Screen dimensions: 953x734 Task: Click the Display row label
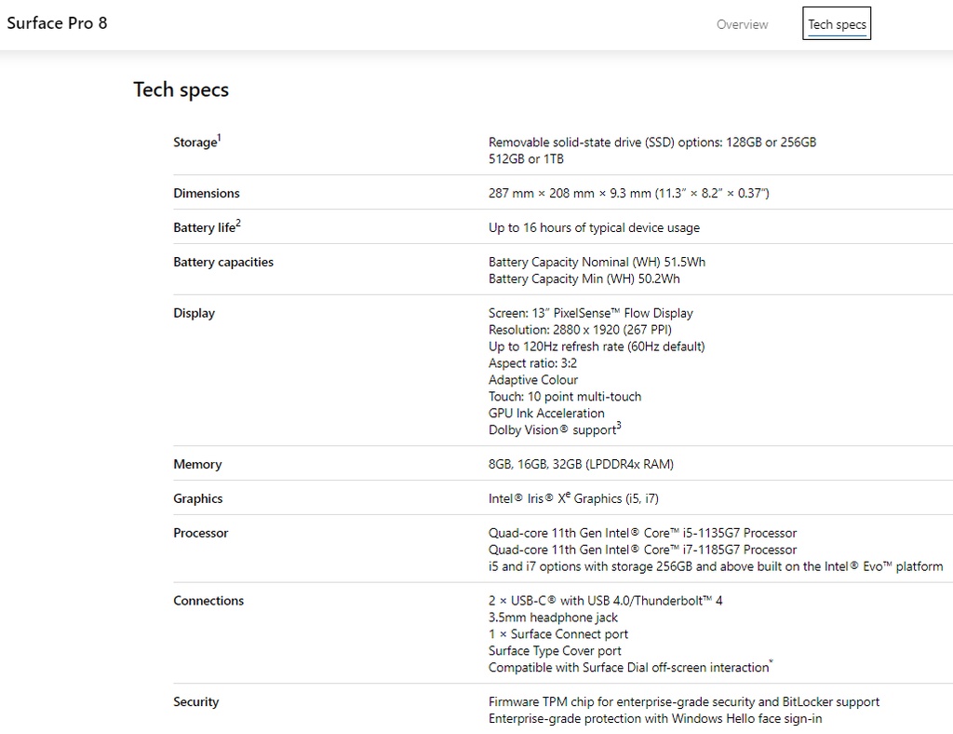[x=194, y=313]
